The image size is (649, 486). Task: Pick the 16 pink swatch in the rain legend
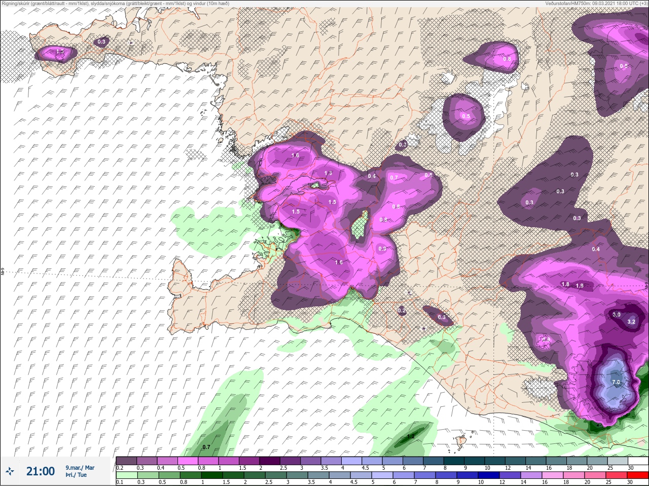[552, 475]
